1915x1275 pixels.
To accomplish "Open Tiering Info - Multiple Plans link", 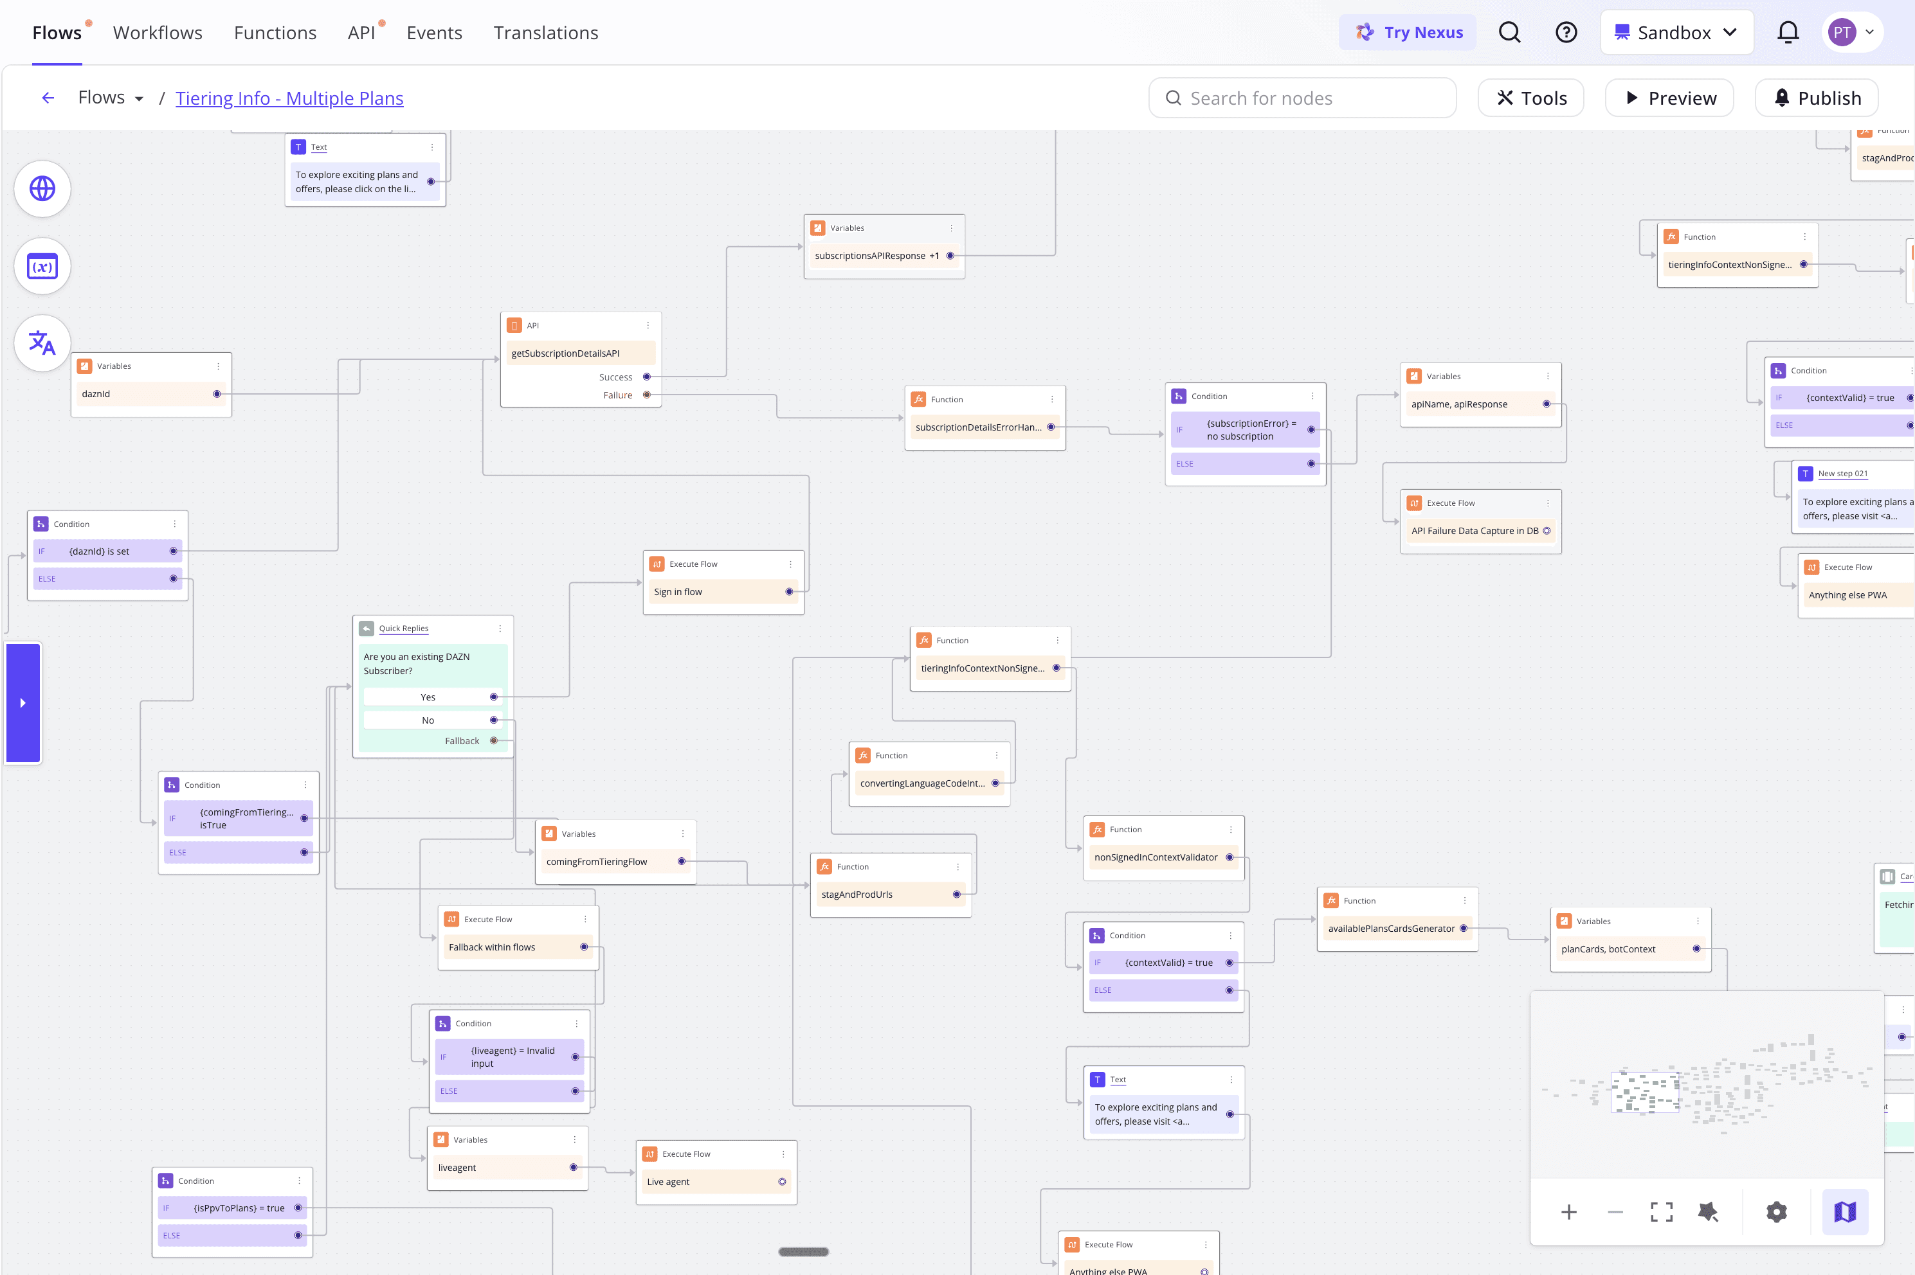I will click(x=289, y=98).
